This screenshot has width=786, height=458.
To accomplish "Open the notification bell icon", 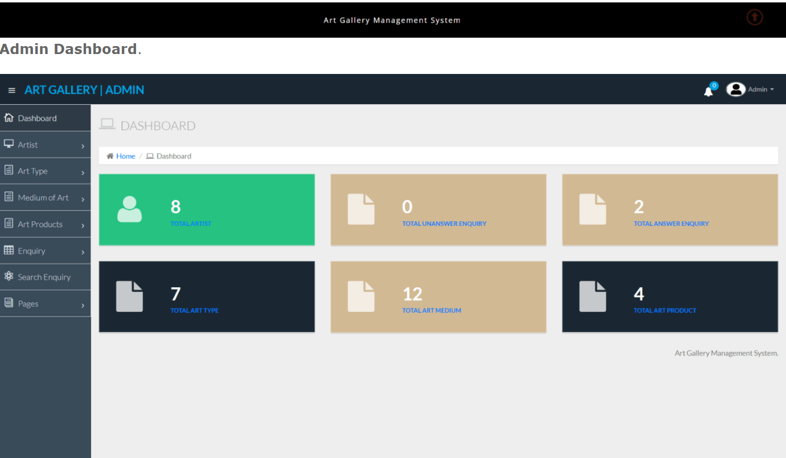I will pos(708,90).
